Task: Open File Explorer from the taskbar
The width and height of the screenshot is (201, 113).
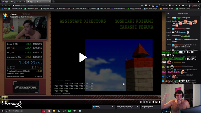Action: point(54,111)
